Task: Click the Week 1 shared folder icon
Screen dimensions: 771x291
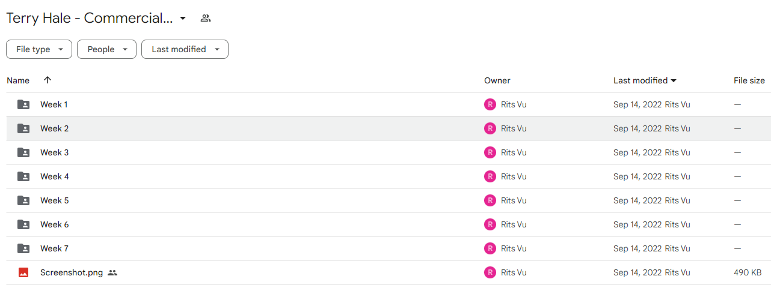Action: (x=23, y=104)
